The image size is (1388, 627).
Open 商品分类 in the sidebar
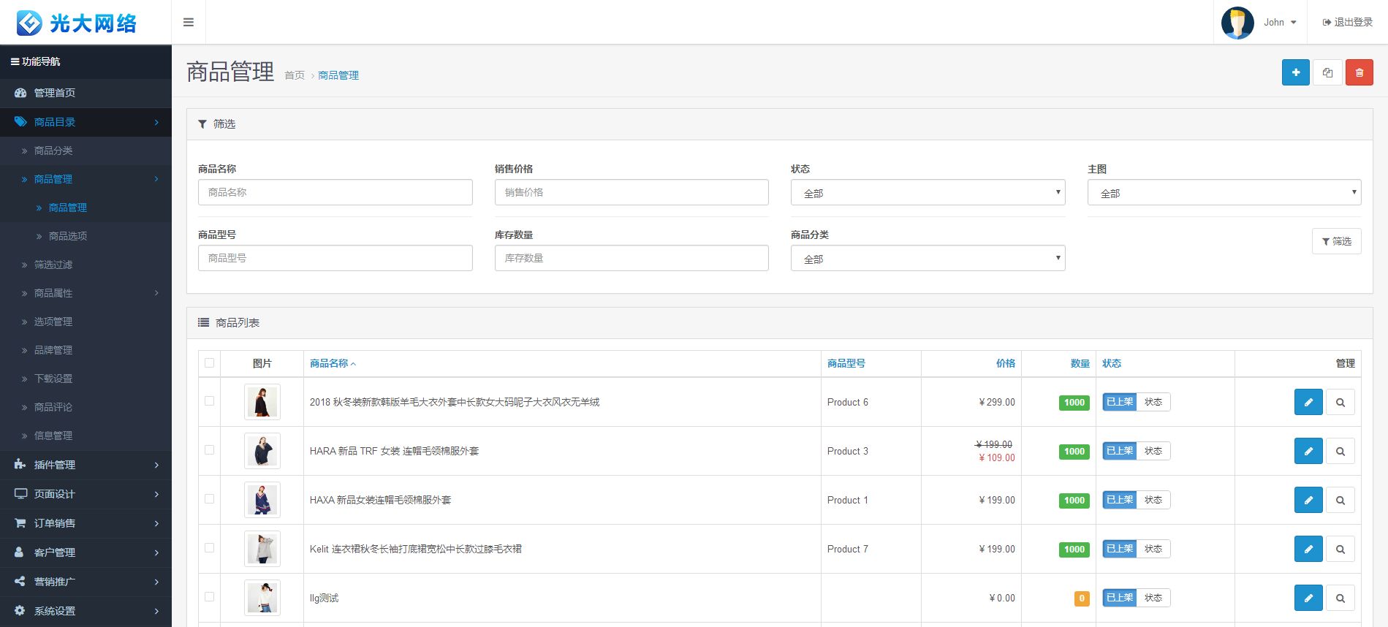53,151
